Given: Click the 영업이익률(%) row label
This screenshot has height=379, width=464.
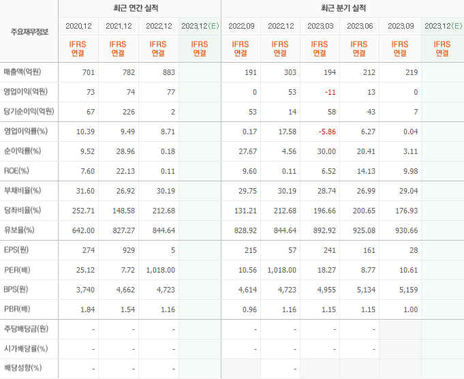Looking at the screenshot, I should [25, 131].
